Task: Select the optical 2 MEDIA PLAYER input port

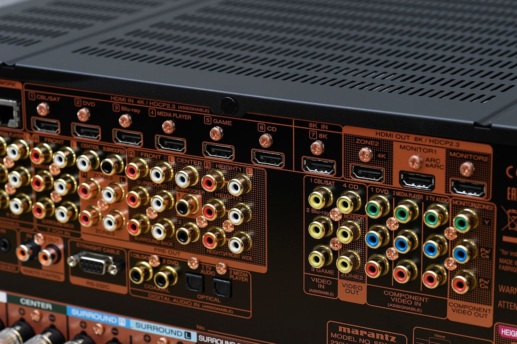Action: [223, 287]
